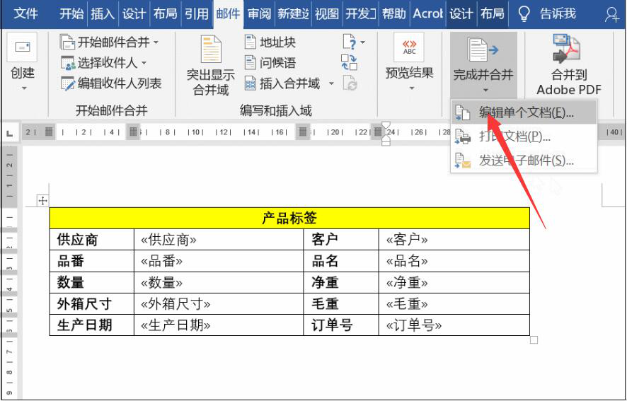Open the 文件 menu tab

click(25, 13)
